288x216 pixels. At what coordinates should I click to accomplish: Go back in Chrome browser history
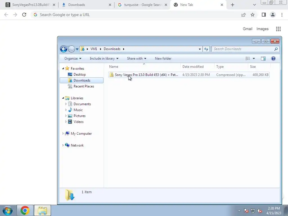click(x=6, y=15)
